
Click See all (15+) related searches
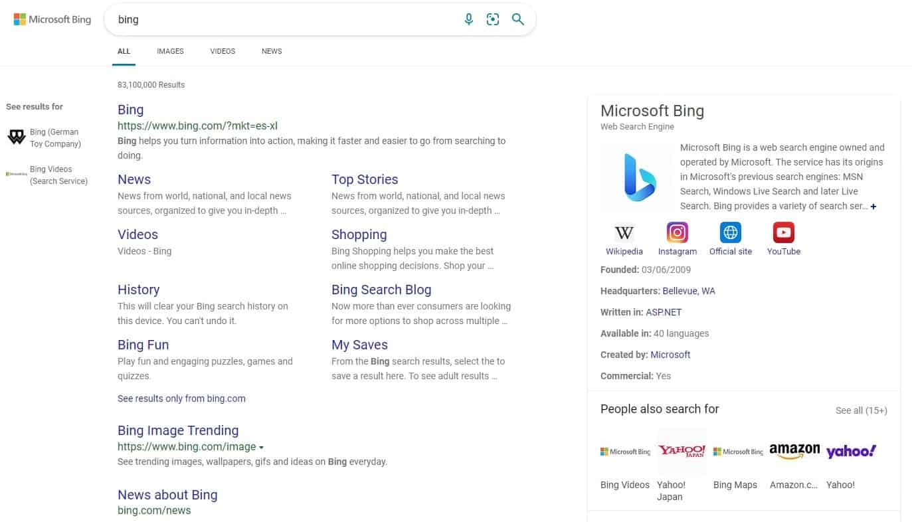point(862,410)
